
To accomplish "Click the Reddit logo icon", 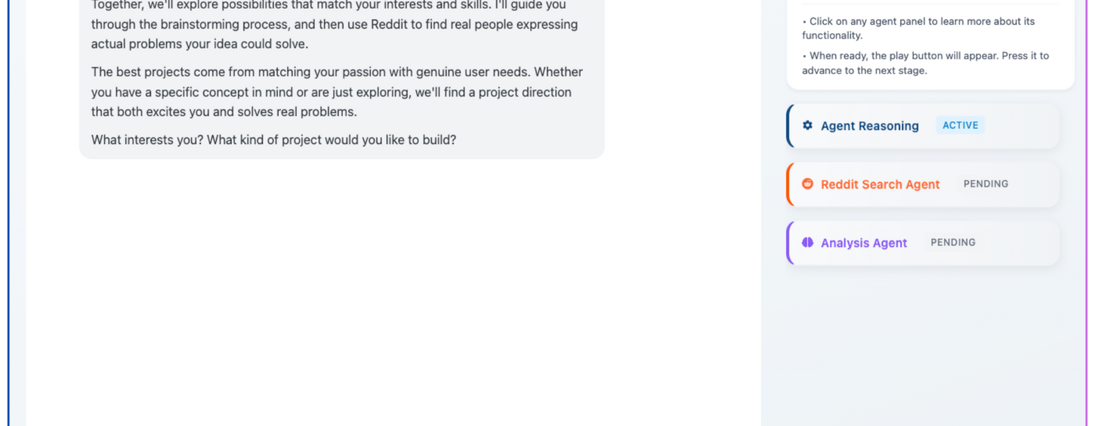I will coord(807,184).
